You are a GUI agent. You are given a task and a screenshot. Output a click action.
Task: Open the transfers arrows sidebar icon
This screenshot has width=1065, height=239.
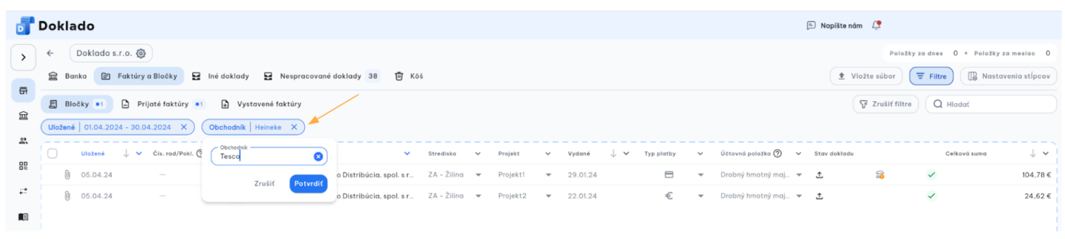[23, 191]
